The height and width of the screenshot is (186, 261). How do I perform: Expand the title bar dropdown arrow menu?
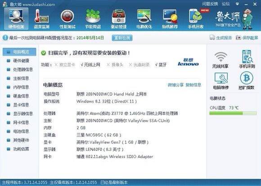pyautogui.click(x=237, y=4)
